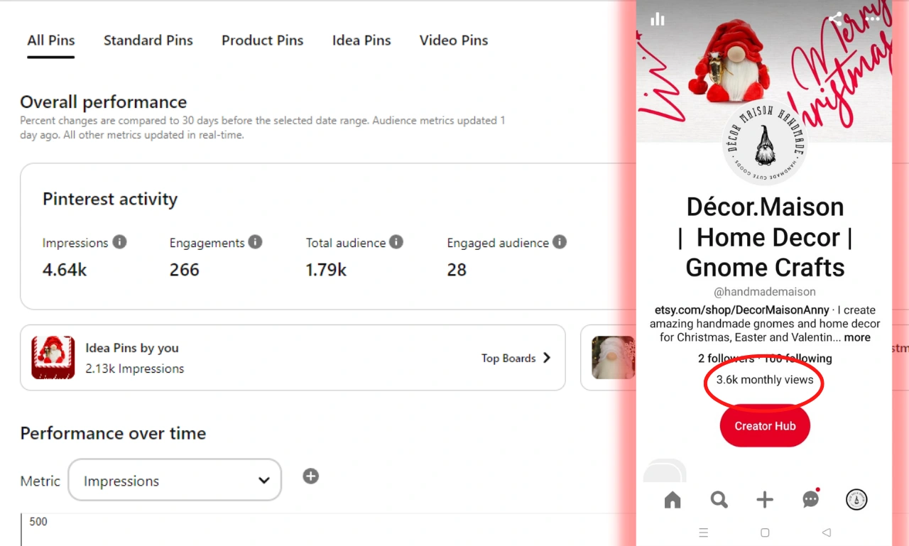The height and width of the screenshot is (546, 909).
Task: Click the Performance over time heading
Action: coord(113,433)
